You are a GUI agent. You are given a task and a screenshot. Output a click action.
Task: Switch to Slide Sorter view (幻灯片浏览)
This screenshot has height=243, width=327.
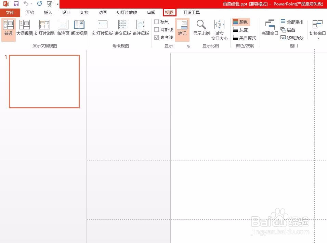[44, 28]
